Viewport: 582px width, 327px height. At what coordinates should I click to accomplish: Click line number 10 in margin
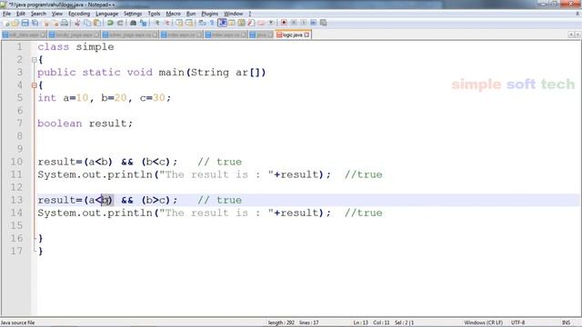pyautogui.click(x=16, y=162)
